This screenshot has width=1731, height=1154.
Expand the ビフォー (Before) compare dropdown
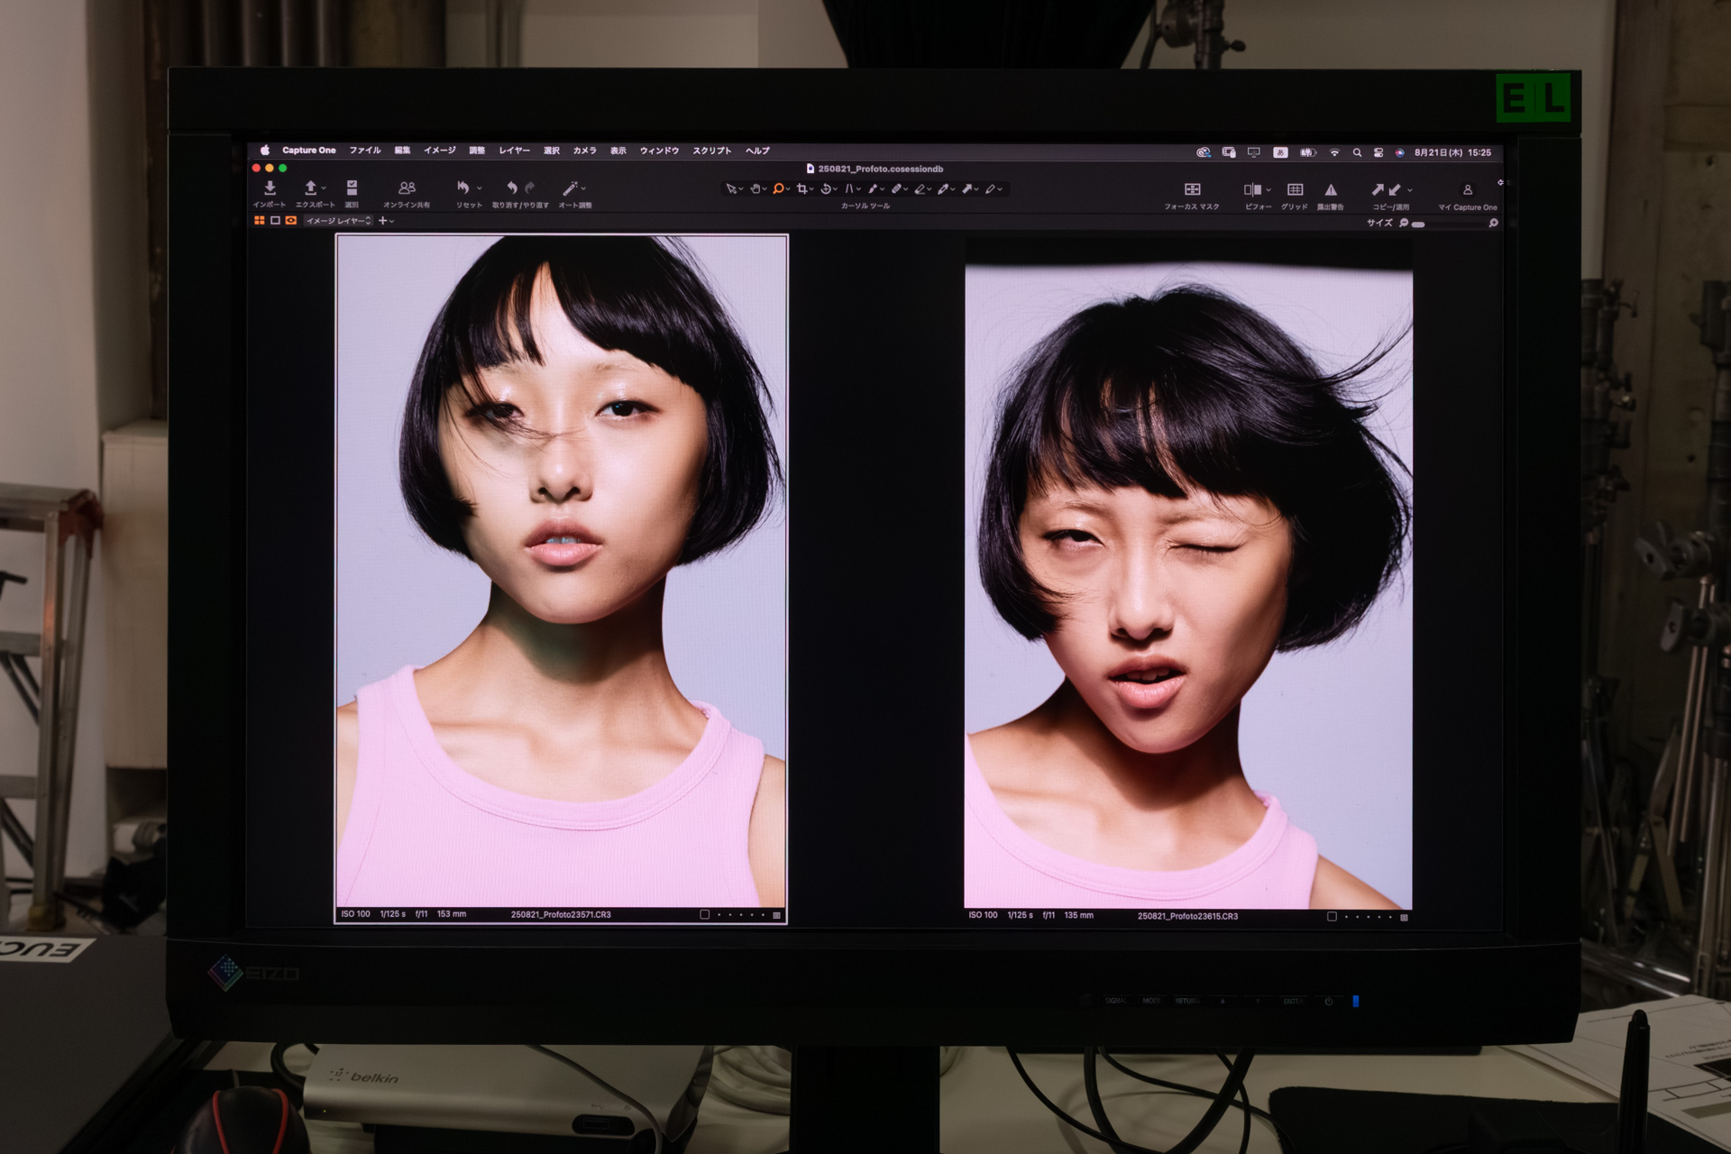click(1268, 190)
